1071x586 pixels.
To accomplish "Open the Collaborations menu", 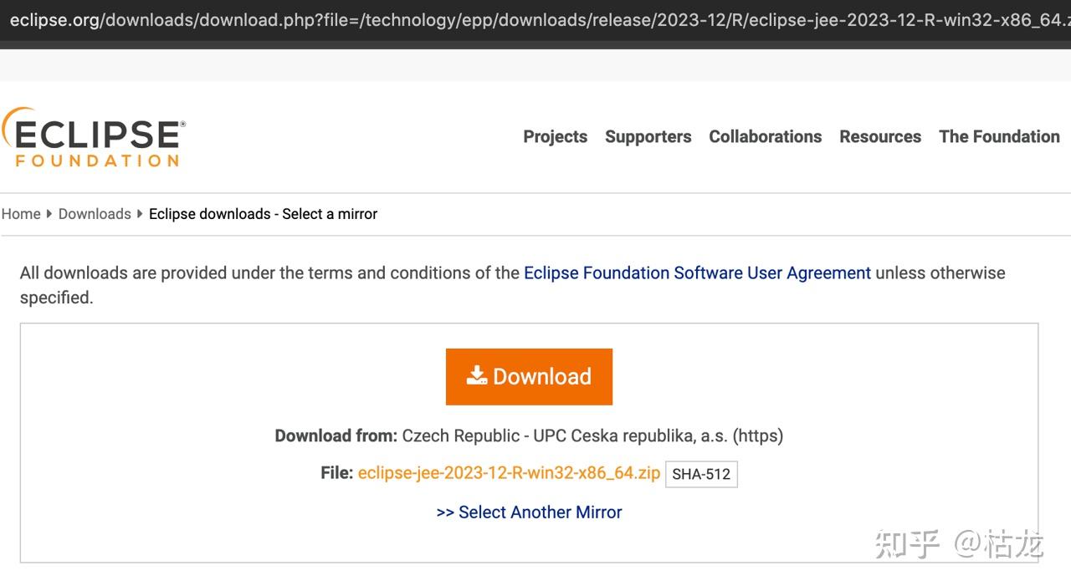I will (x=765, y=136).
